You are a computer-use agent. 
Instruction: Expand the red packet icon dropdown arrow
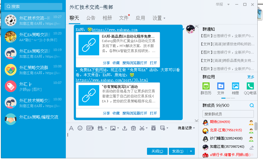106,128
